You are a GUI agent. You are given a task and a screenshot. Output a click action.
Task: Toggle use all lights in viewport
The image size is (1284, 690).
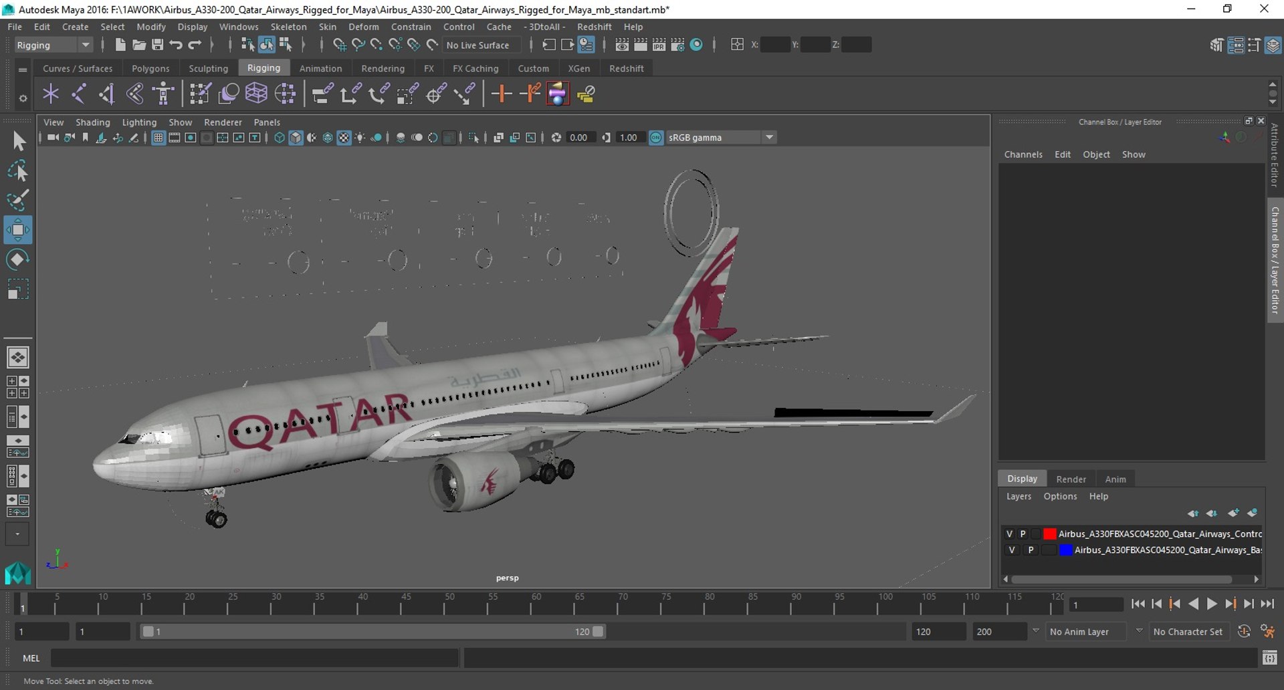360,138
